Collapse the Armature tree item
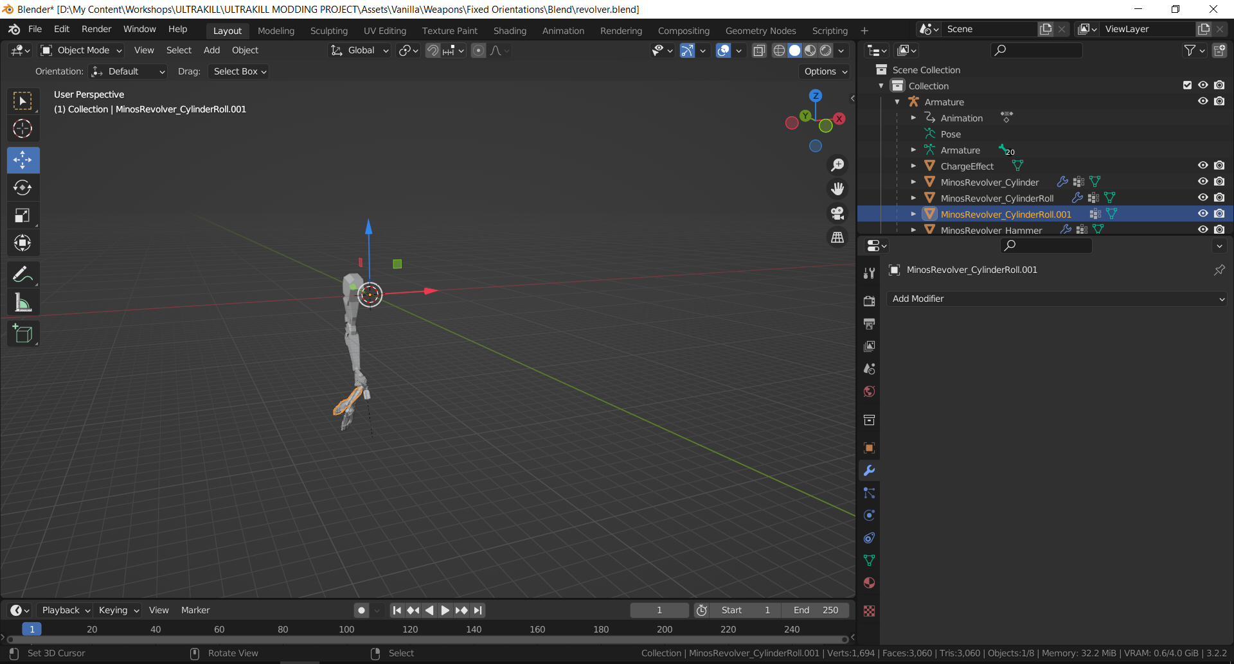Viewport: 1234px width, 664px height. point(897,101)
